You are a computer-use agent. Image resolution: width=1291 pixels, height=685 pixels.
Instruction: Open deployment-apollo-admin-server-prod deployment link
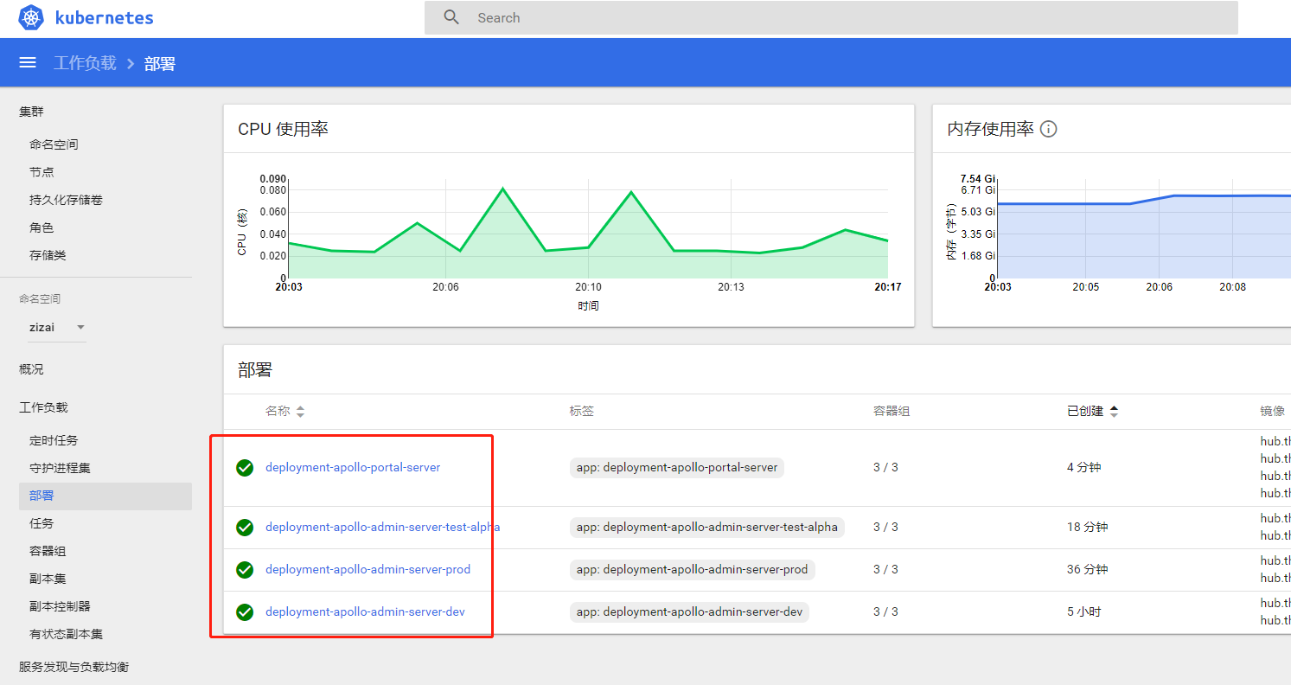[367, 569]
